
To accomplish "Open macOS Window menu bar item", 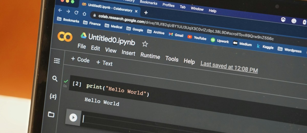I will coord(197,9).
